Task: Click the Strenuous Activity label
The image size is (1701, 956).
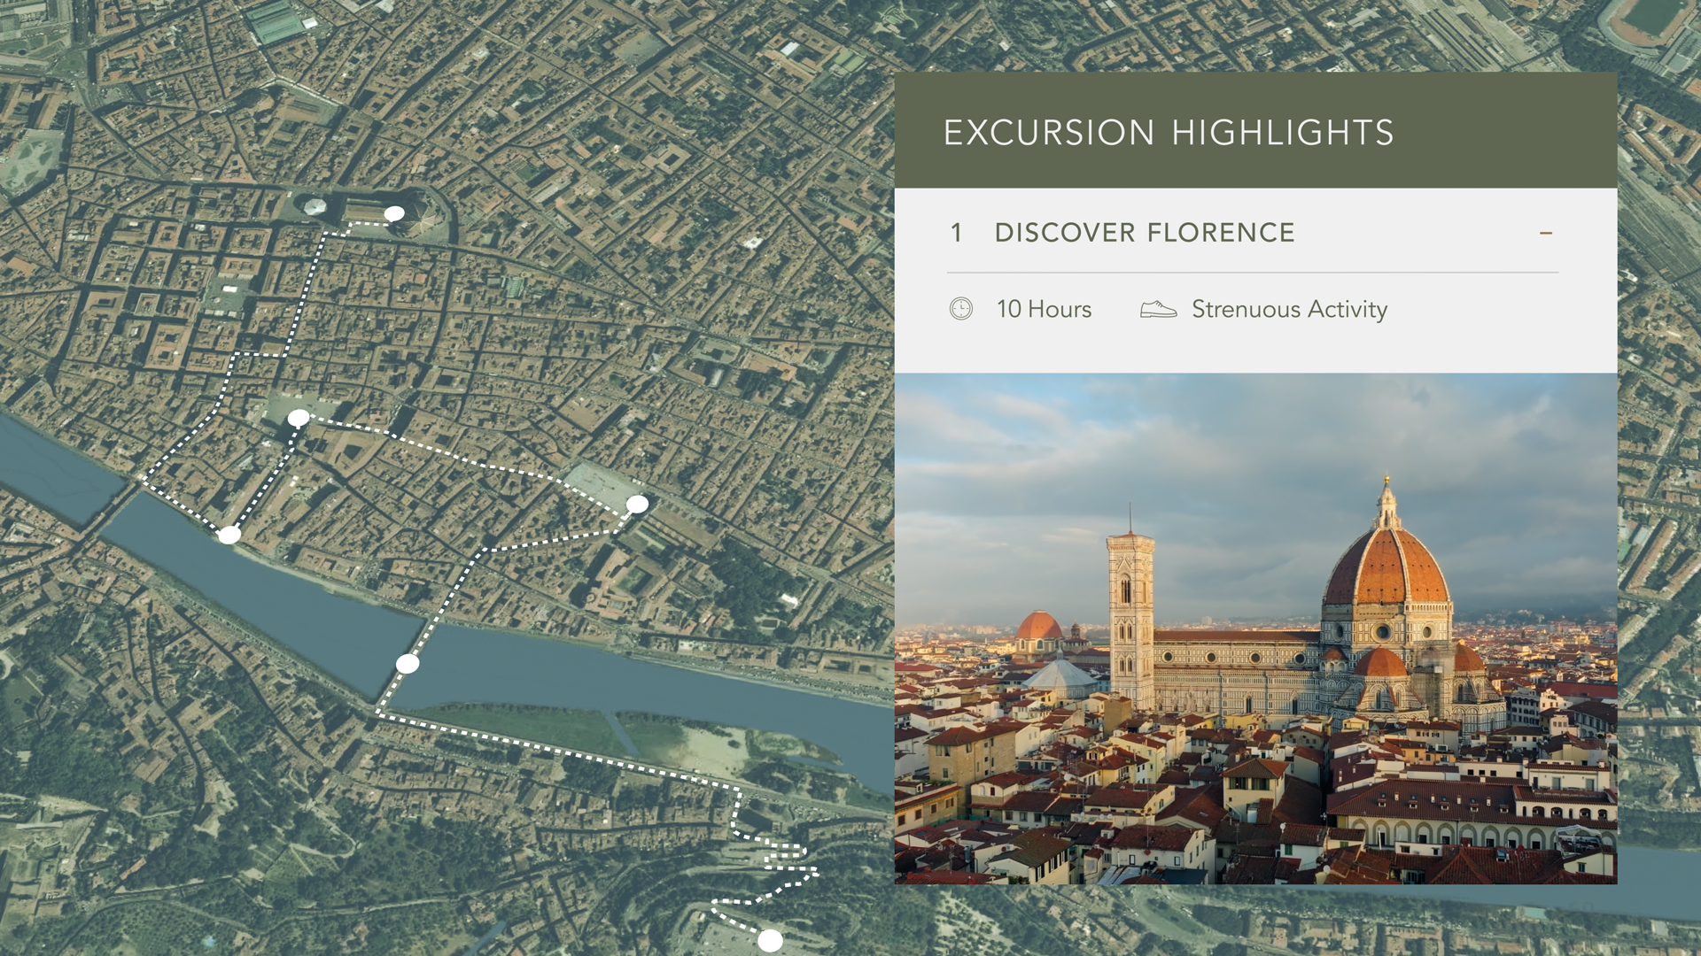Action: click(x=1289, y=309)
